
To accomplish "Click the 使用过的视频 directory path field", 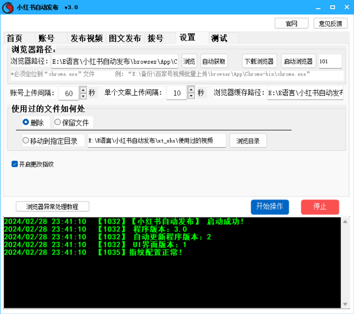I will pos(157,141).
